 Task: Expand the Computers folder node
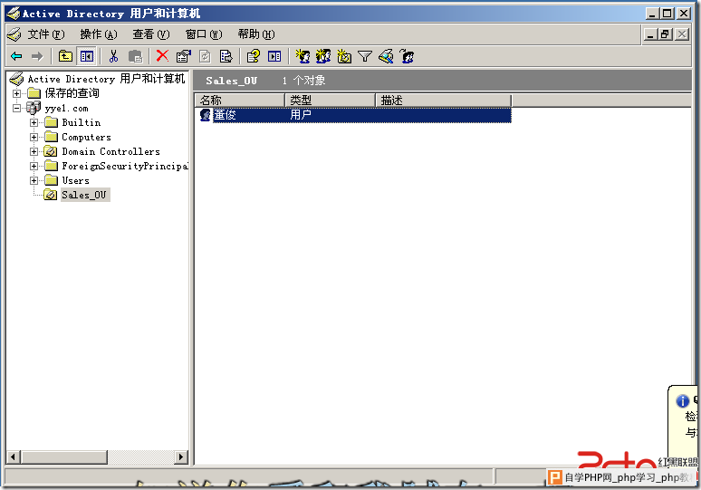click(x=34, y=138)
